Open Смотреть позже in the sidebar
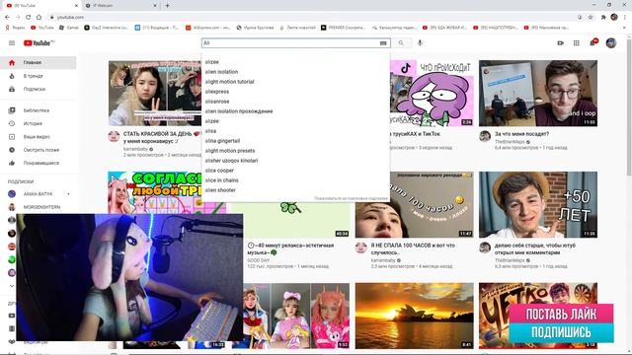 (39, 150)
